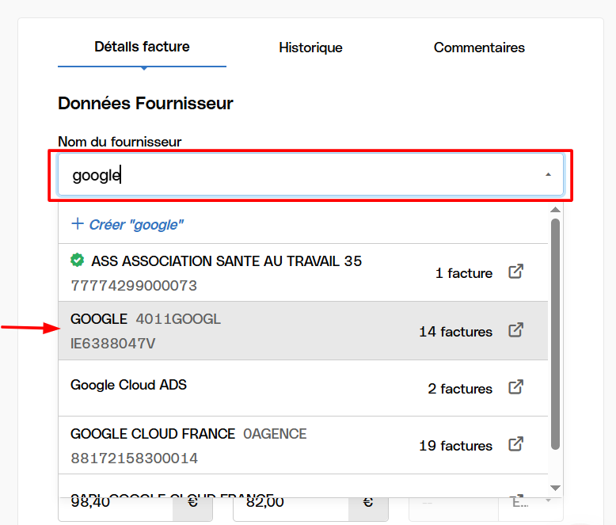Image resolution: width=616 pixels, height=525 pixels.
Task: Click the 1 facture count
Action: tap(464, 273)
